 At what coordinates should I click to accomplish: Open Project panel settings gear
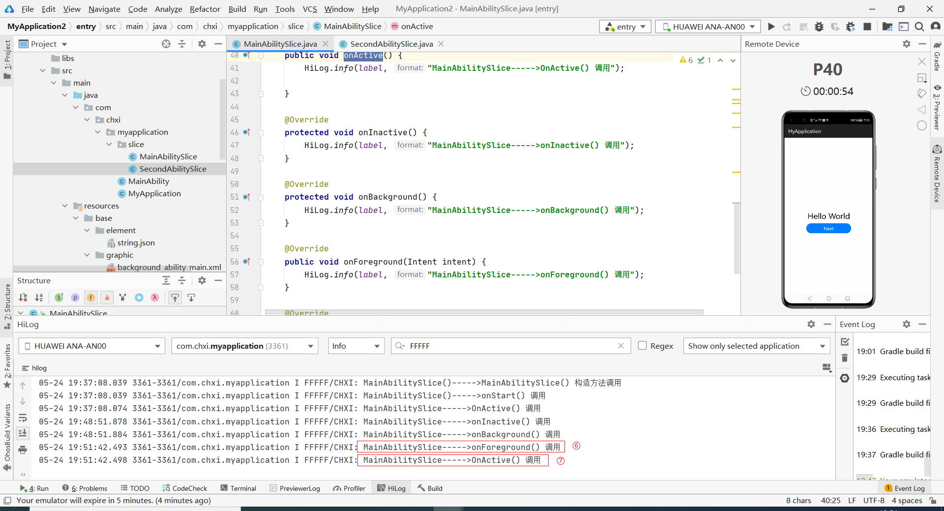(202, 44)
